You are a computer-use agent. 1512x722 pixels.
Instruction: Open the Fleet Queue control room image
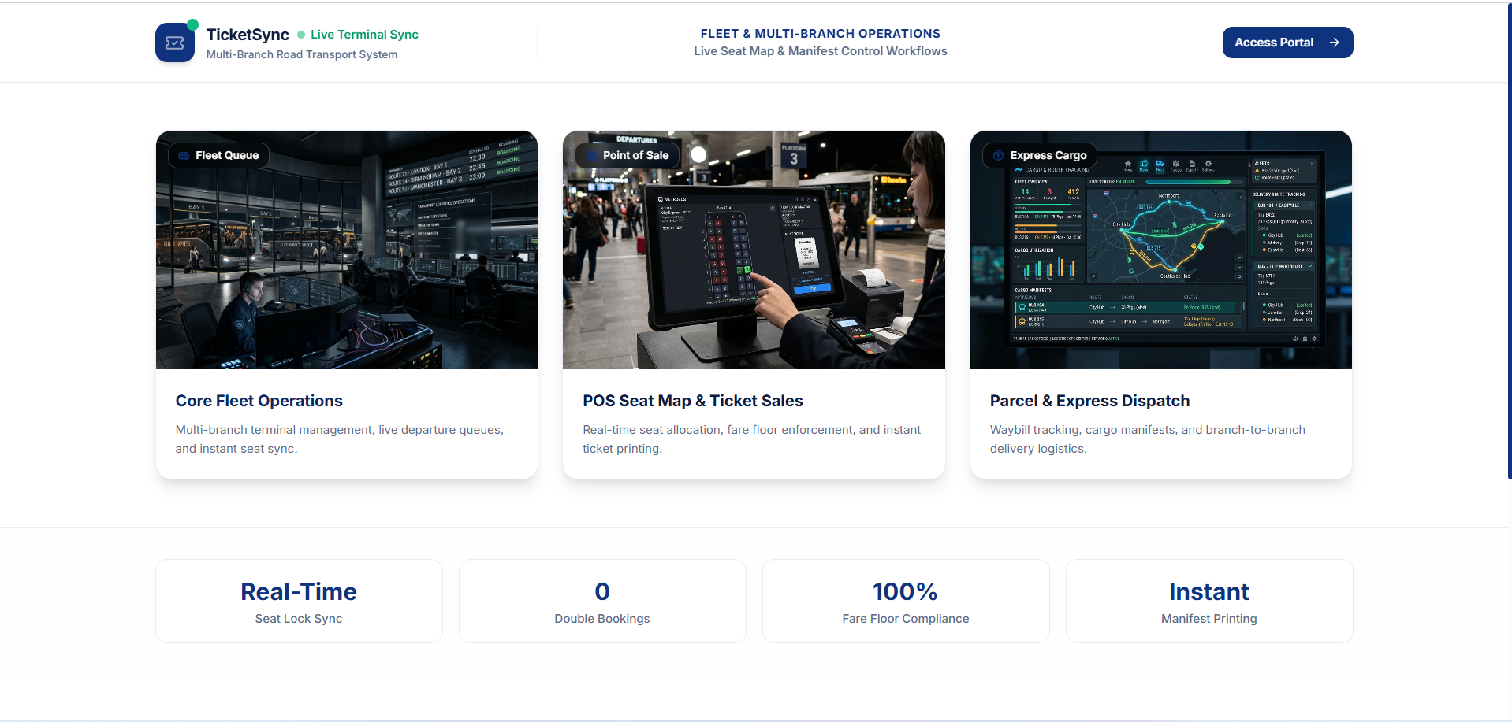pyautogui.click(x=347, y=250)
